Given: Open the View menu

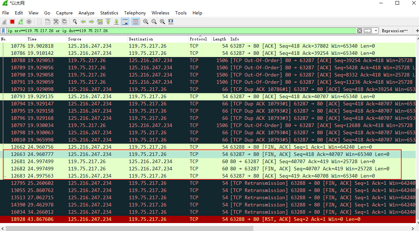Looking at the screenshot, I should (x=33, y=13).
